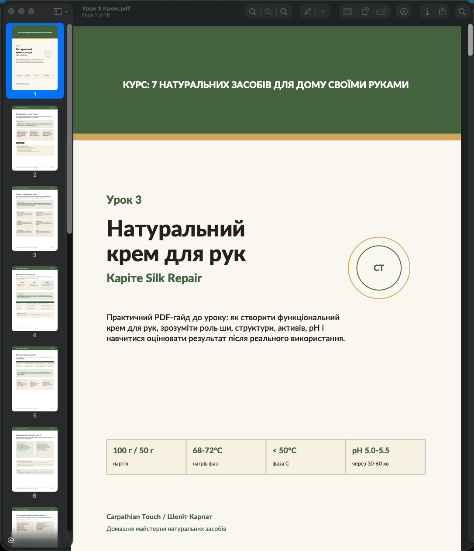This screenshot has width=474, height=551.
Task: Select page 2 thumbnail
Action: (x=34, y=138)
